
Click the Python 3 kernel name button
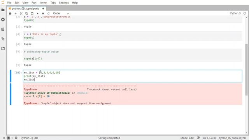tap(235, 13)
